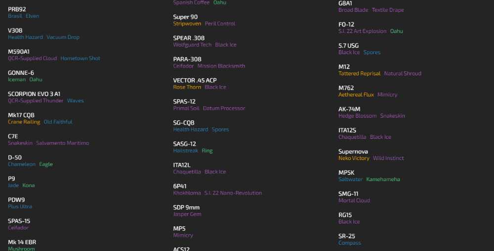Click Aethereal Flux under M762
The image size is (494, 251).
(356, 94)
